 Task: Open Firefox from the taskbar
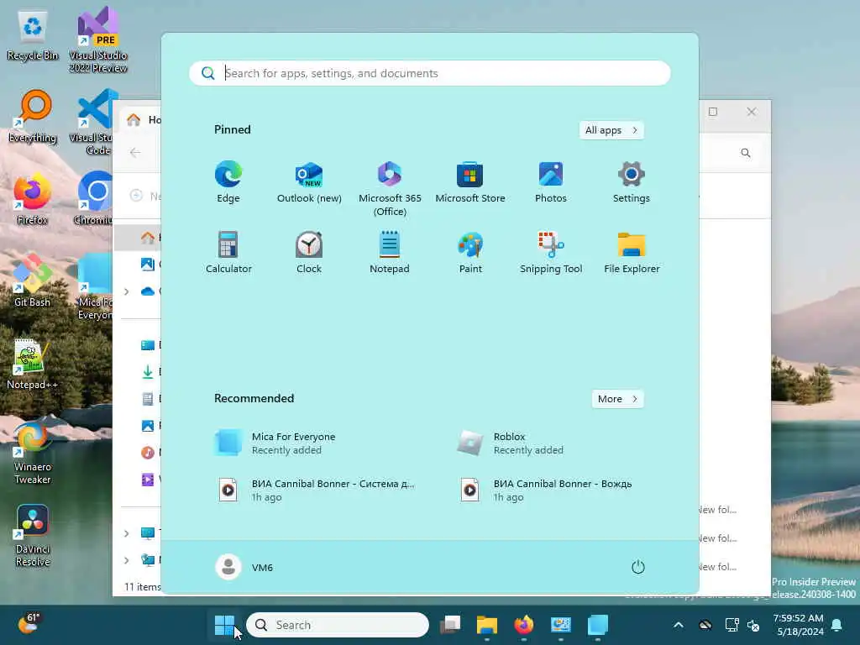(x=524, y=625)
